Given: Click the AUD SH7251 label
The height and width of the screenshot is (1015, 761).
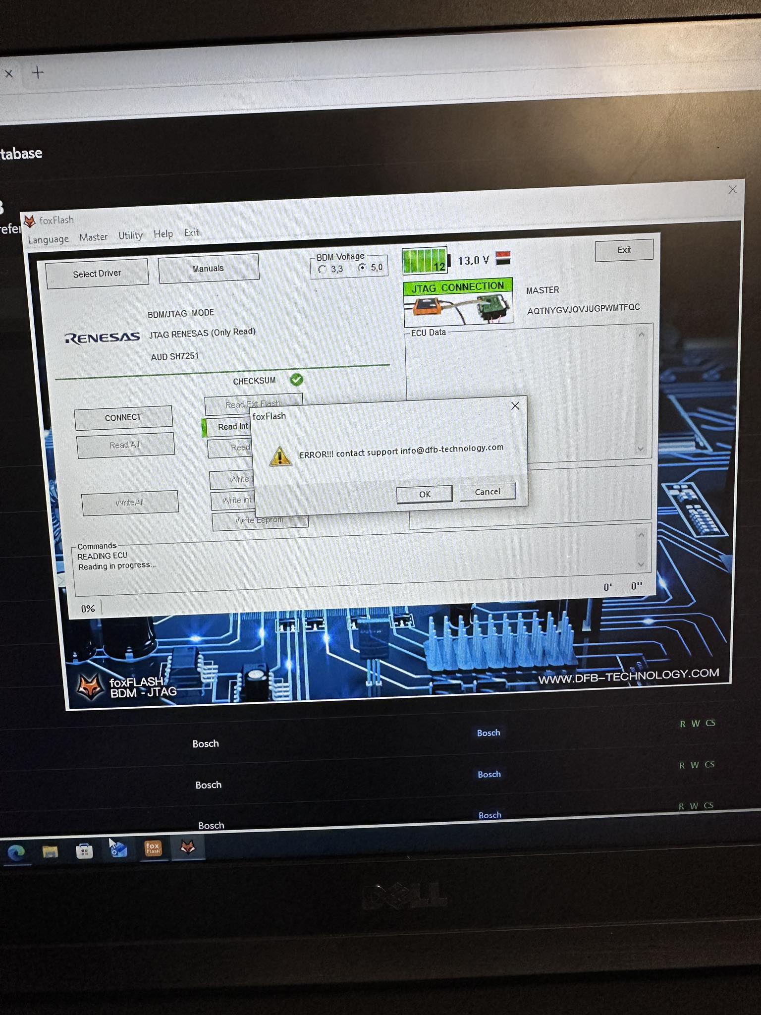Looking at the screenshot, I should [x=174, y=356].
